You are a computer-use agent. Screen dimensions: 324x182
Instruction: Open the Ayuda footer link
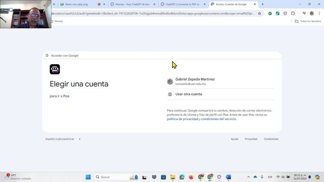pyautogui.click(x=234, y=139)
